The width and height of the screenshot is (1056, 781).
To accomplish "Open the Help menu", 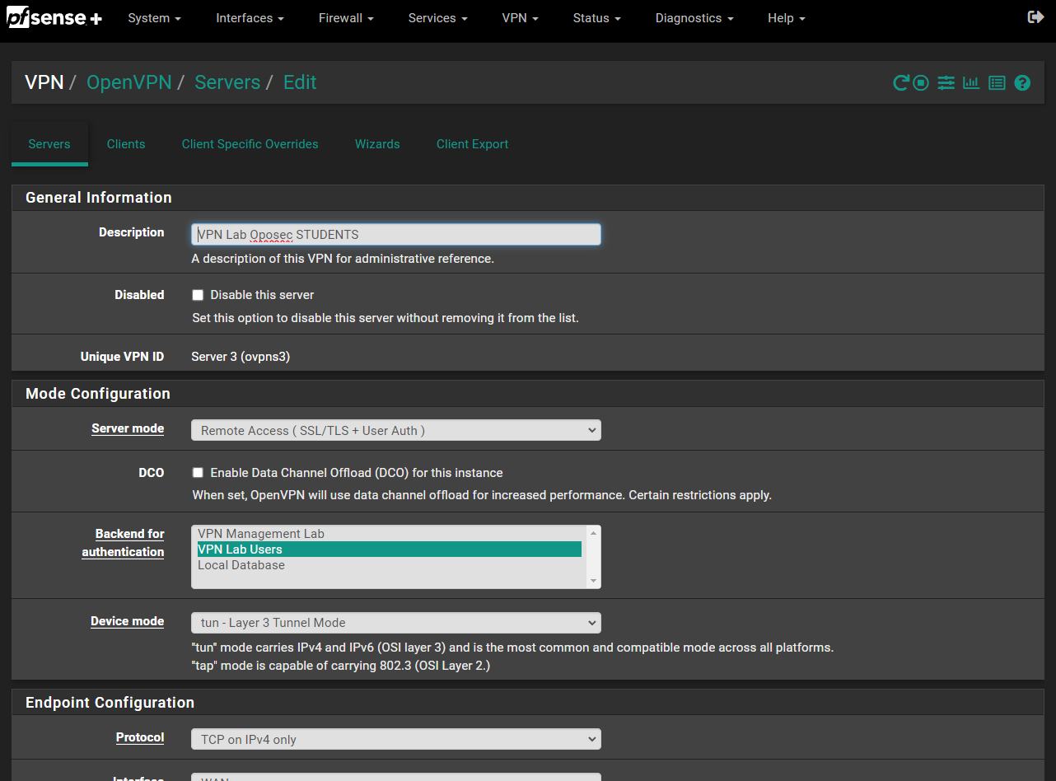I will (x=786, y=18).
